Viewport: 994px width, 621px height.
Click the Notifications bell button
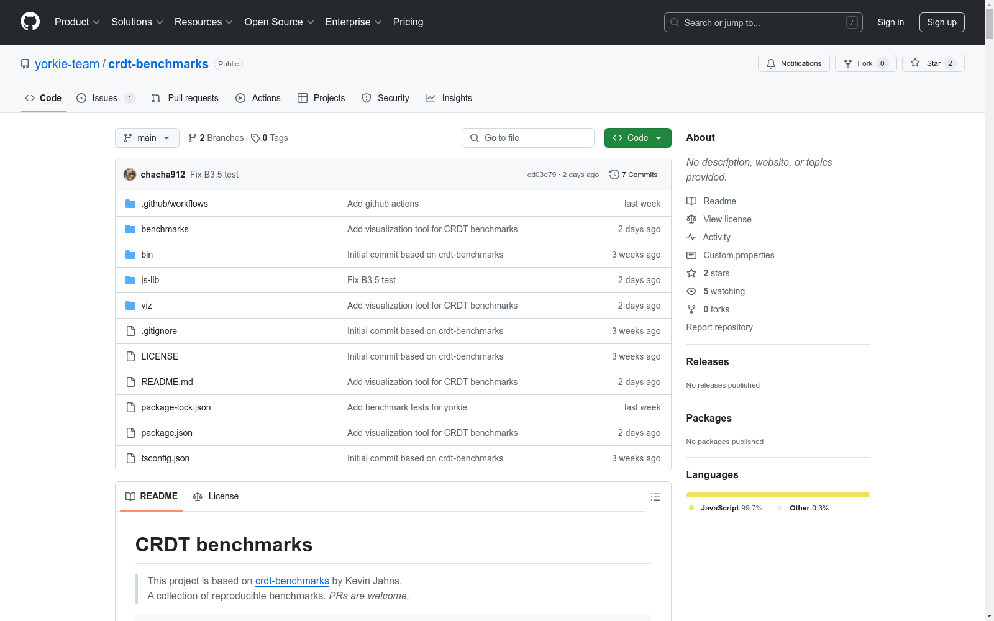pos(793,63)
